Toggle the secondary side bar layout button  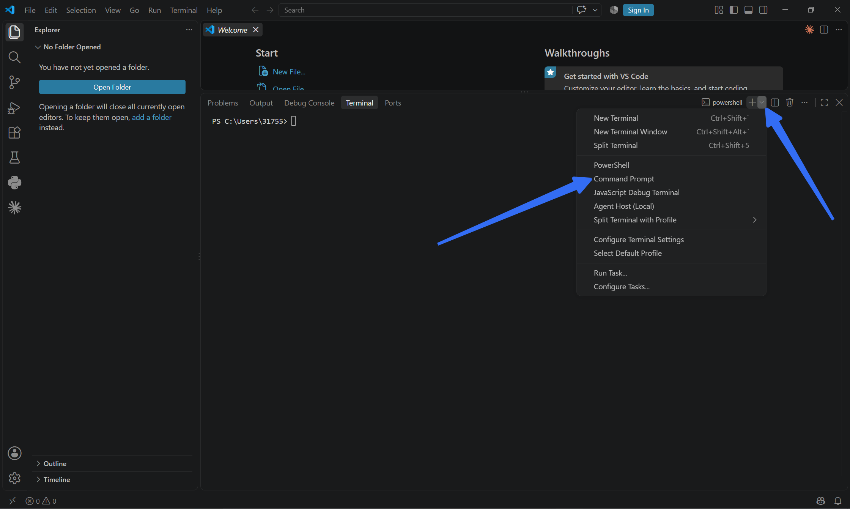point(763,10)
